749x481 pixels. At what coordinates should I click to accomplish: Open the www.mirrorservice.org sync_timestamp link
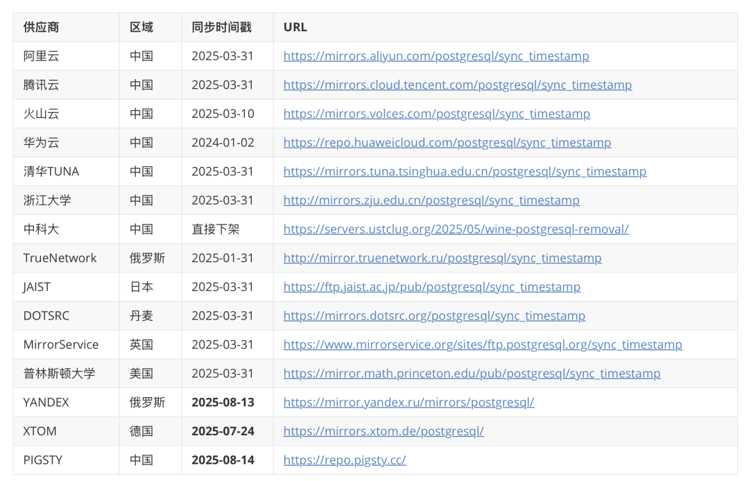click(x=483, y=345)
